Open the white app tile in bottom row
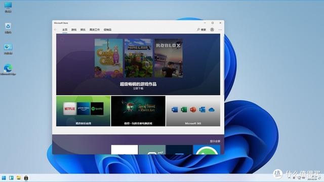Image resolution: width=324 pixels, height=182 pixels. (125, 150)
